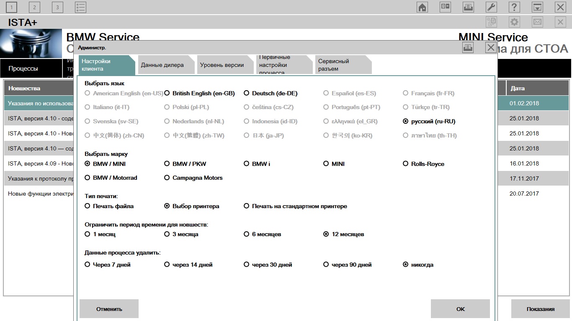Click the envelope icon in ISTA+ bar
This screenshot has width=572, height=321.
[x=537, y=22]
